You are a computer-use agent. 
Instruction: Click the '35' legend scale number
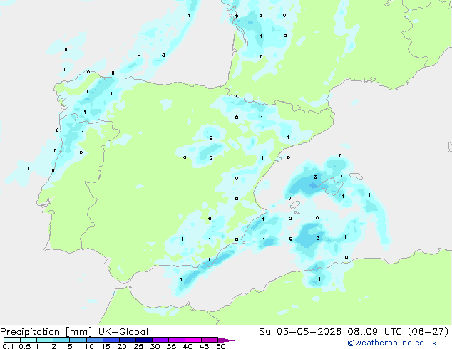[171, 346]
